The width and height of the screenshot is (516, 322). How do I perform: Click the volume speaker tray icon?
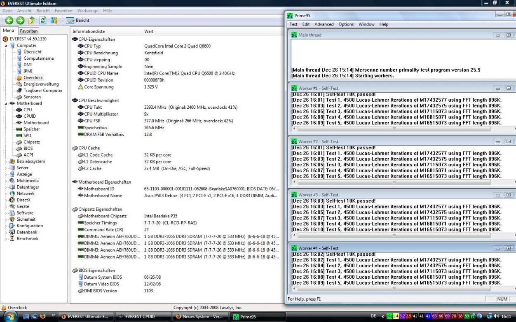(496, 316)
